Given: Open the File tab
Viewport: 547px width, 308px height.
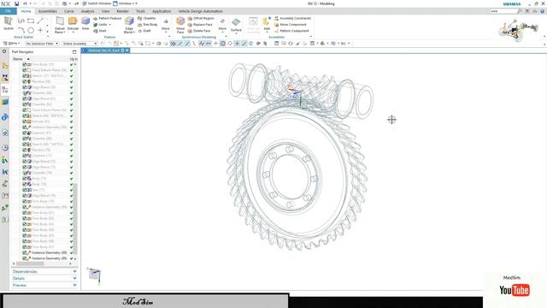Looking at the screenshot, I should click(x=8, y=11).
